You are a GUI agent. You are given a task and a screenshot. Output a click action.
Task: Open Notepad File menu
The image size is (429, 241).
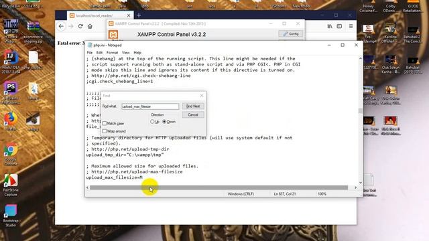[90, 52]
